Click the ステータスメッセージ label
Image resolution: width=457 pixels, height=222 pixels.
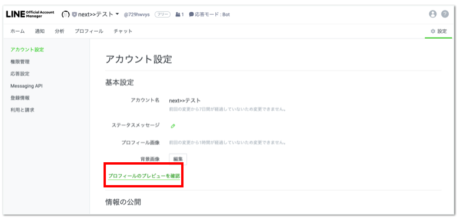136,125
